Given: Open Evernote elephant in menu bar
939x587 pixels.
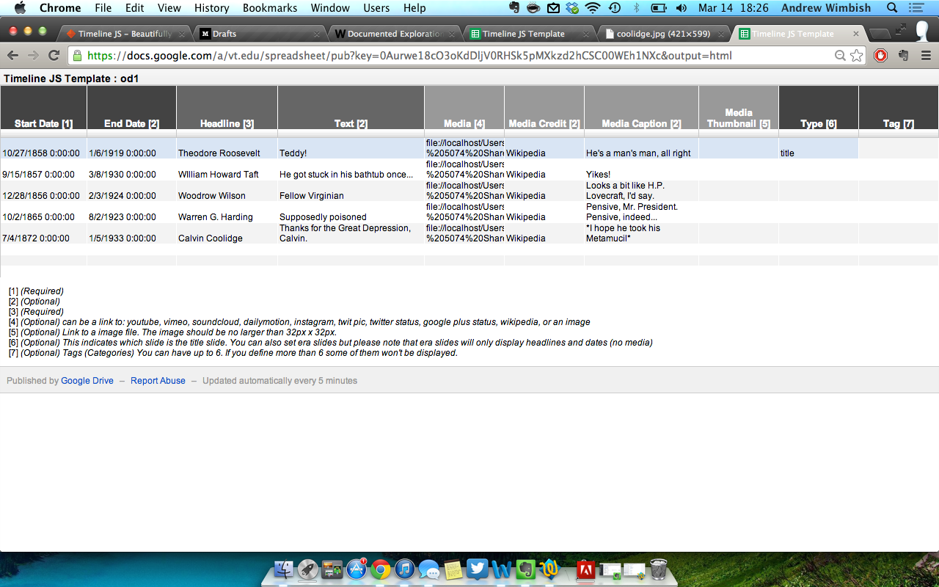Looking at the screenshot, I should pos(514,8).
